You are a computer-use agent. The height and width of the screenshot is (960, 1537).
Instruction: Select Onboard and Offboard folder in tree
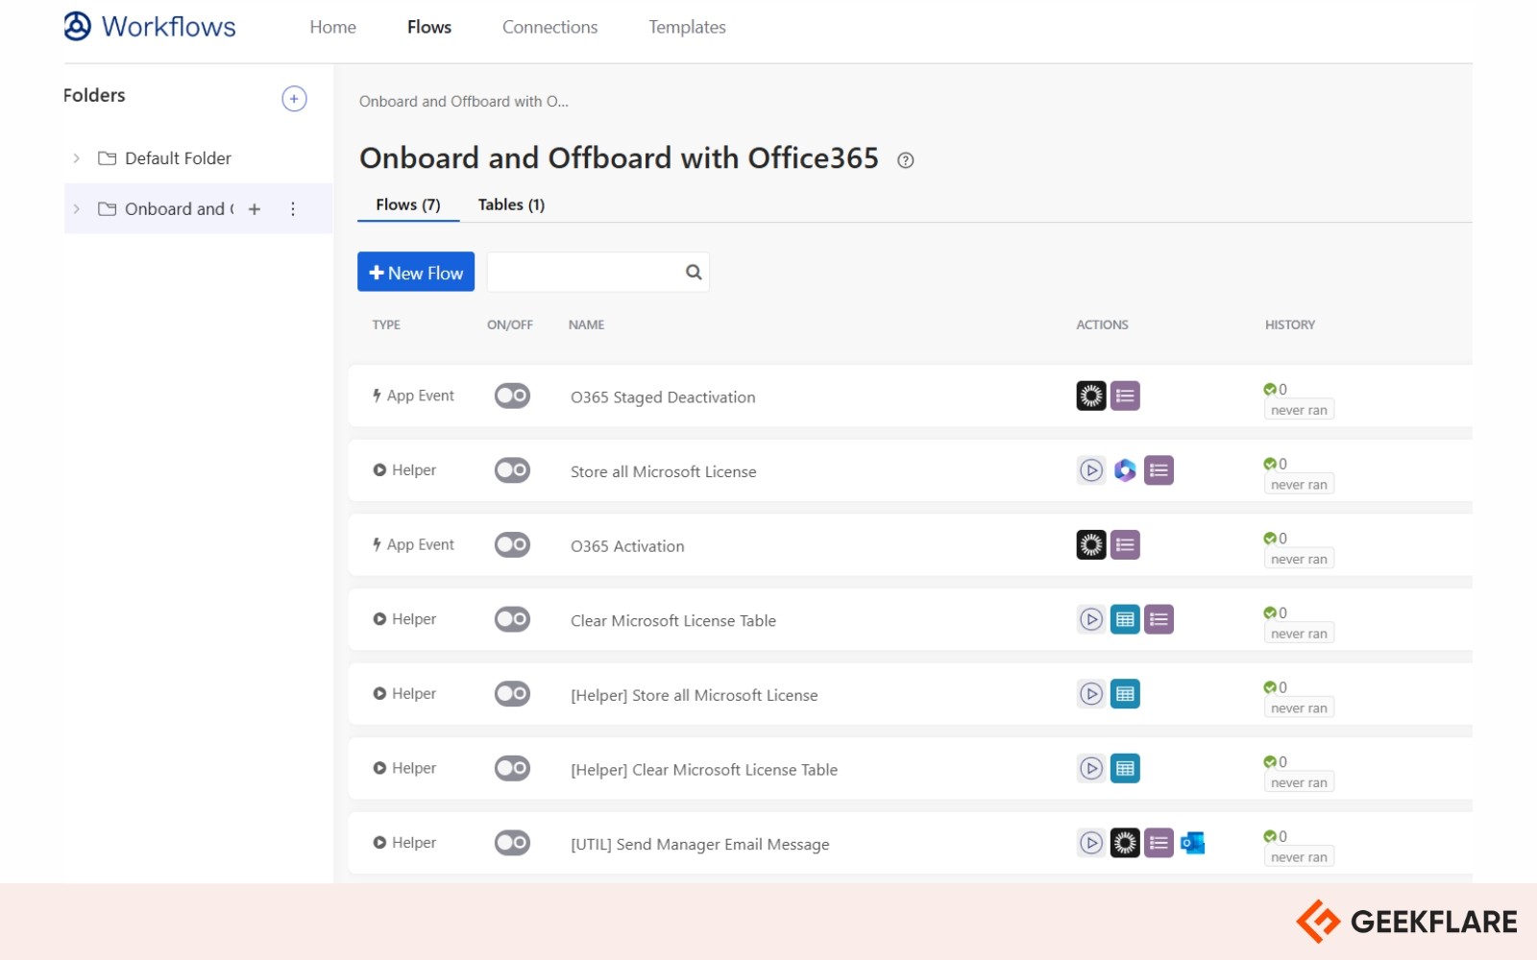click(179, 209)
